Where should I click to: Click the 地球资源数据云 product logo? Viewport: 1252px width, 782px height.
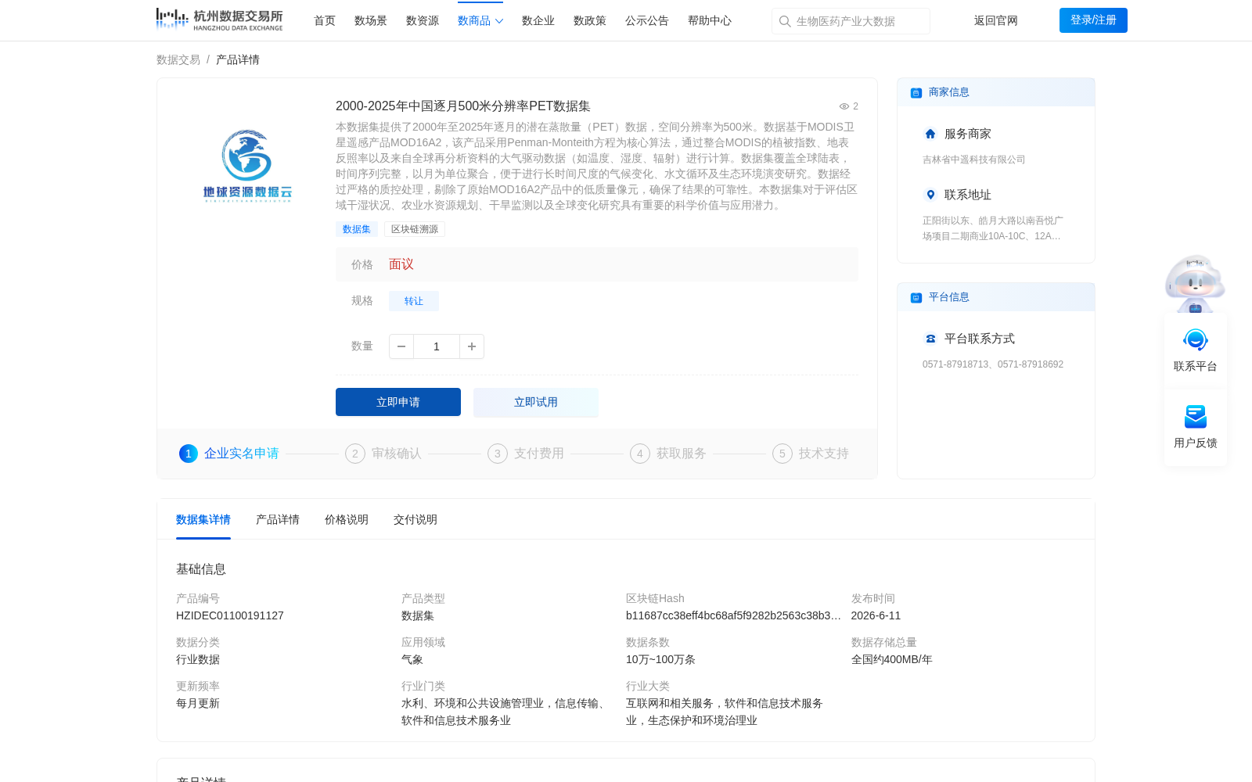click(247, 166)
